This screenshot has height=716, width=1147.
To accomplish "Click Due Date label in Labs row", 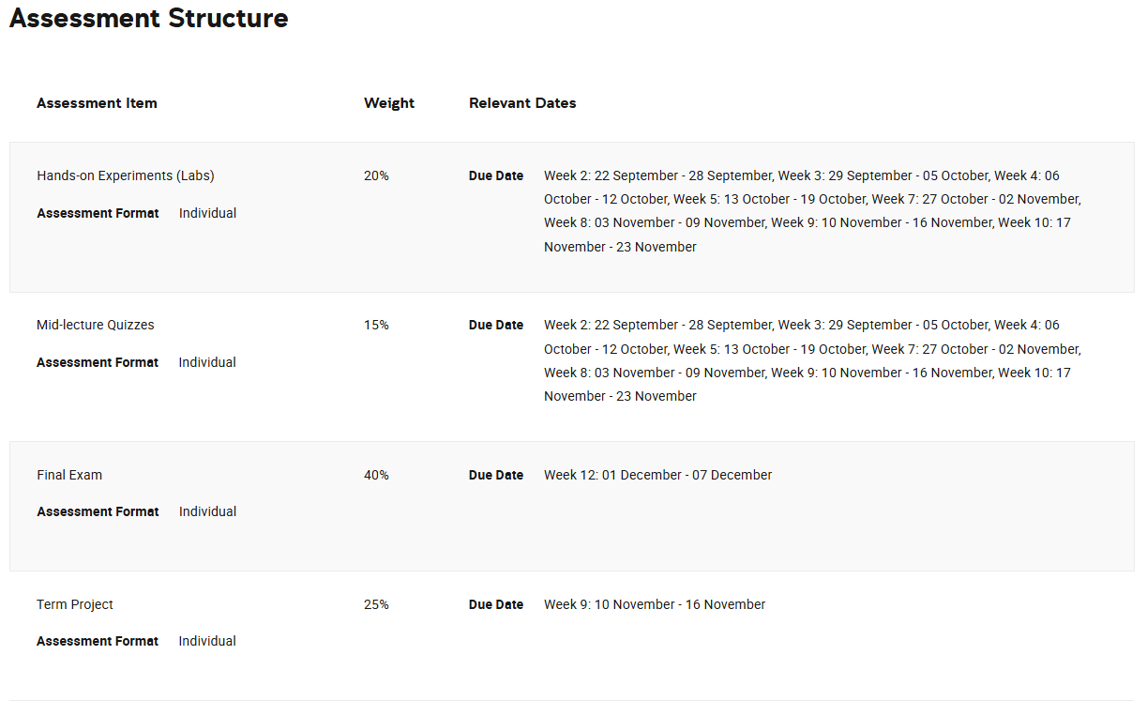I will click(x=496, y=175).
